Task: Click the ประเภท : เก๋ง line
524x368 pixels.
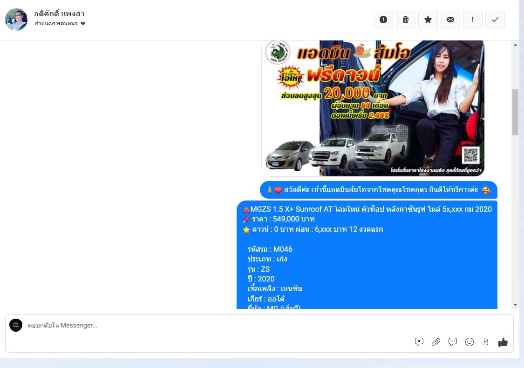Action: click(267, 259)
